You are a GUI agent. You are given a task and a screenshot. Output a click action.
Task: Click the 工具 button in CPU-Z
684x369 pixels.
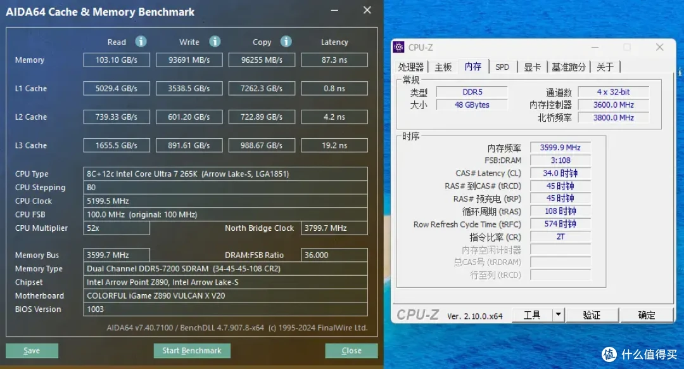tap(532, 314)
